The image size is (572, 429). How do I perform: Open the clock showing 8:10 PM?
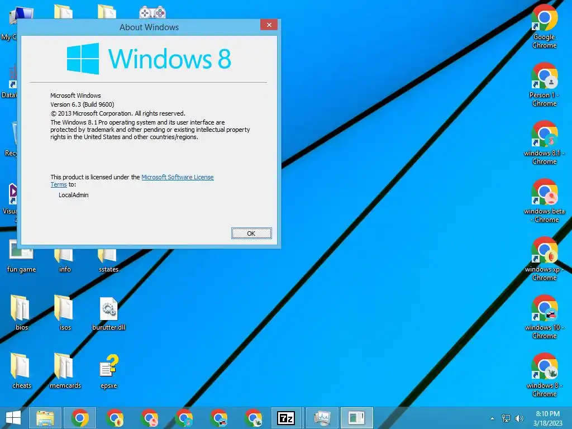click(547, 418)
